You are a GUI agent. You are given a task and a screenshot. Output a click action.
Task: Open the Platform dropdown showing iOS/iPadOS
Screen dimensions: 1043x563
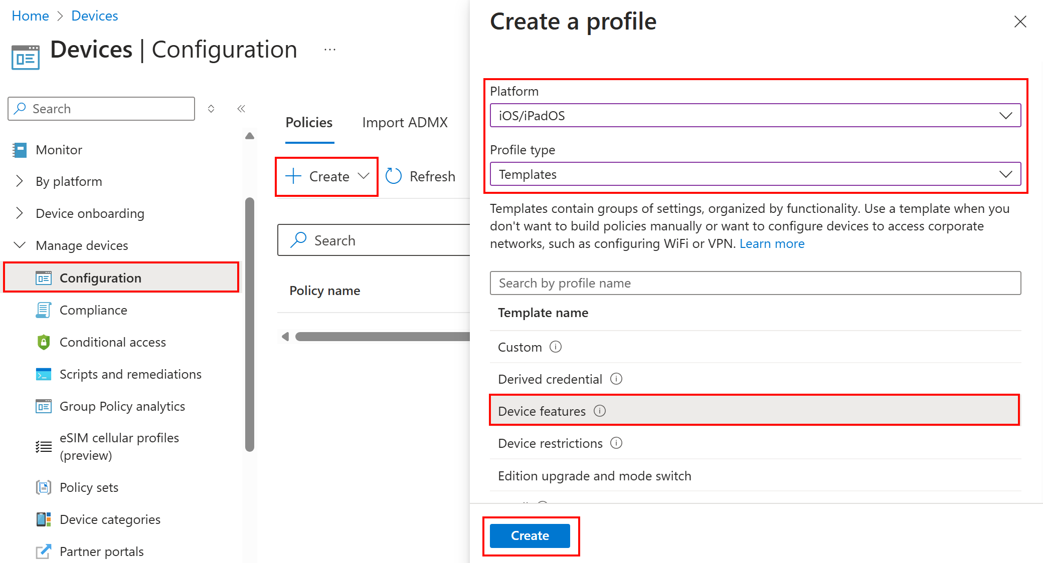755,116
